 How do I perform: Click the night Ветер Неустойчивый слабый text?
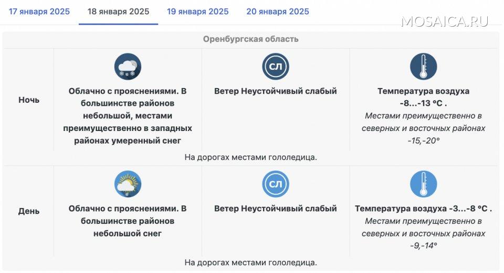pos(276,91)
